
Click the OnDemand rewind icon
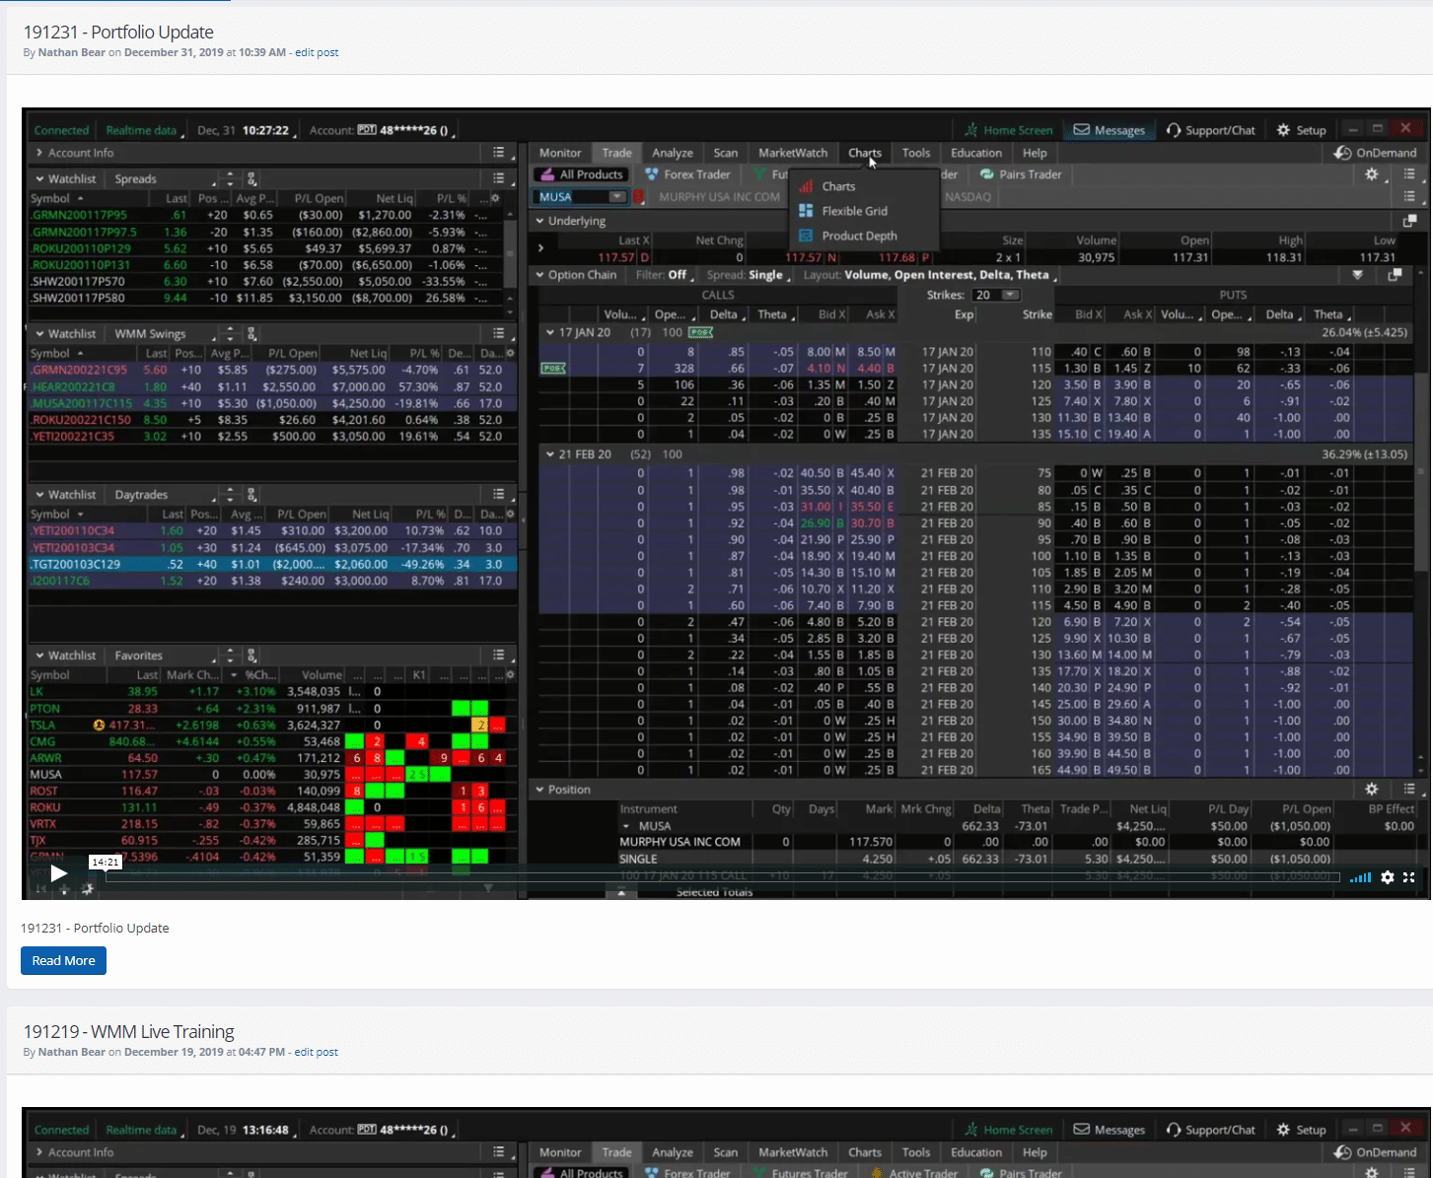click(x=1342, y=153)
